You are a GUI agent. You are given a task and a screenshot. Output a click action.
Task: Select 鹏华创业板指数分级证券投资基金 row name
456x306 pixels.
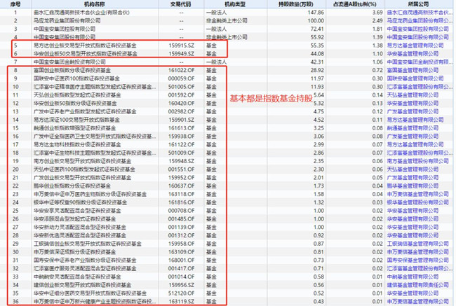pos(72,186)
